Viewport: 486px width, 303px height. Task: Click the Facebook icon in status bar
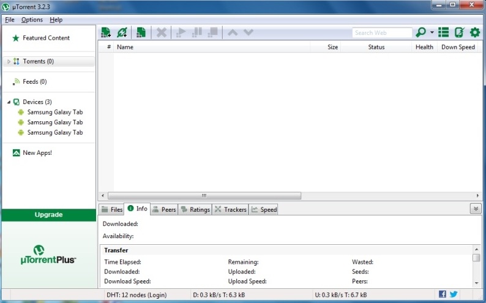click(x=443, y=294)
